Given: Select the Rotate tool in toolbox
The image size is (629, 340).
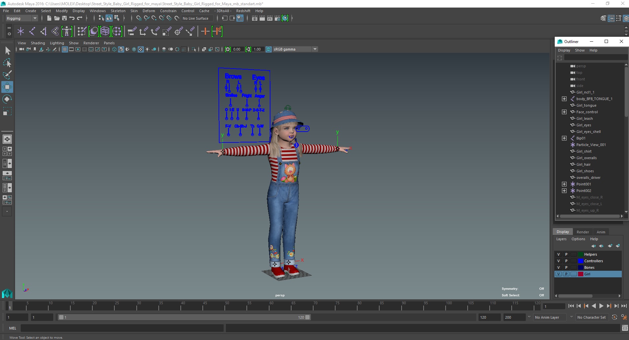Looking at the screenshot, I should point(7,99).
